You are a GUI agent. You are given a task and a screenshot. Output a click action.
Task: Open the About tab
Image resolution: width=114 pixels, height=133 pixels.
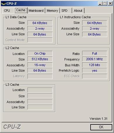click(x=78, y=11)
